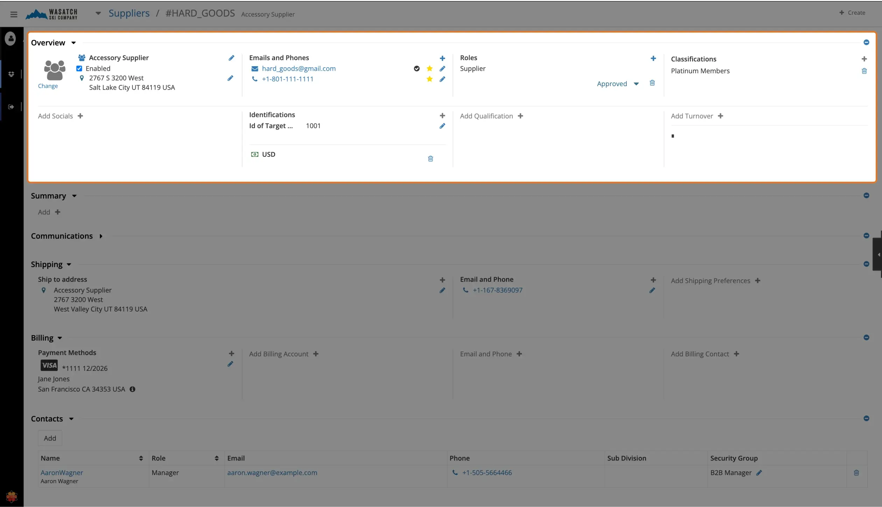Click the Add button under Contacts

coord(50,438)
